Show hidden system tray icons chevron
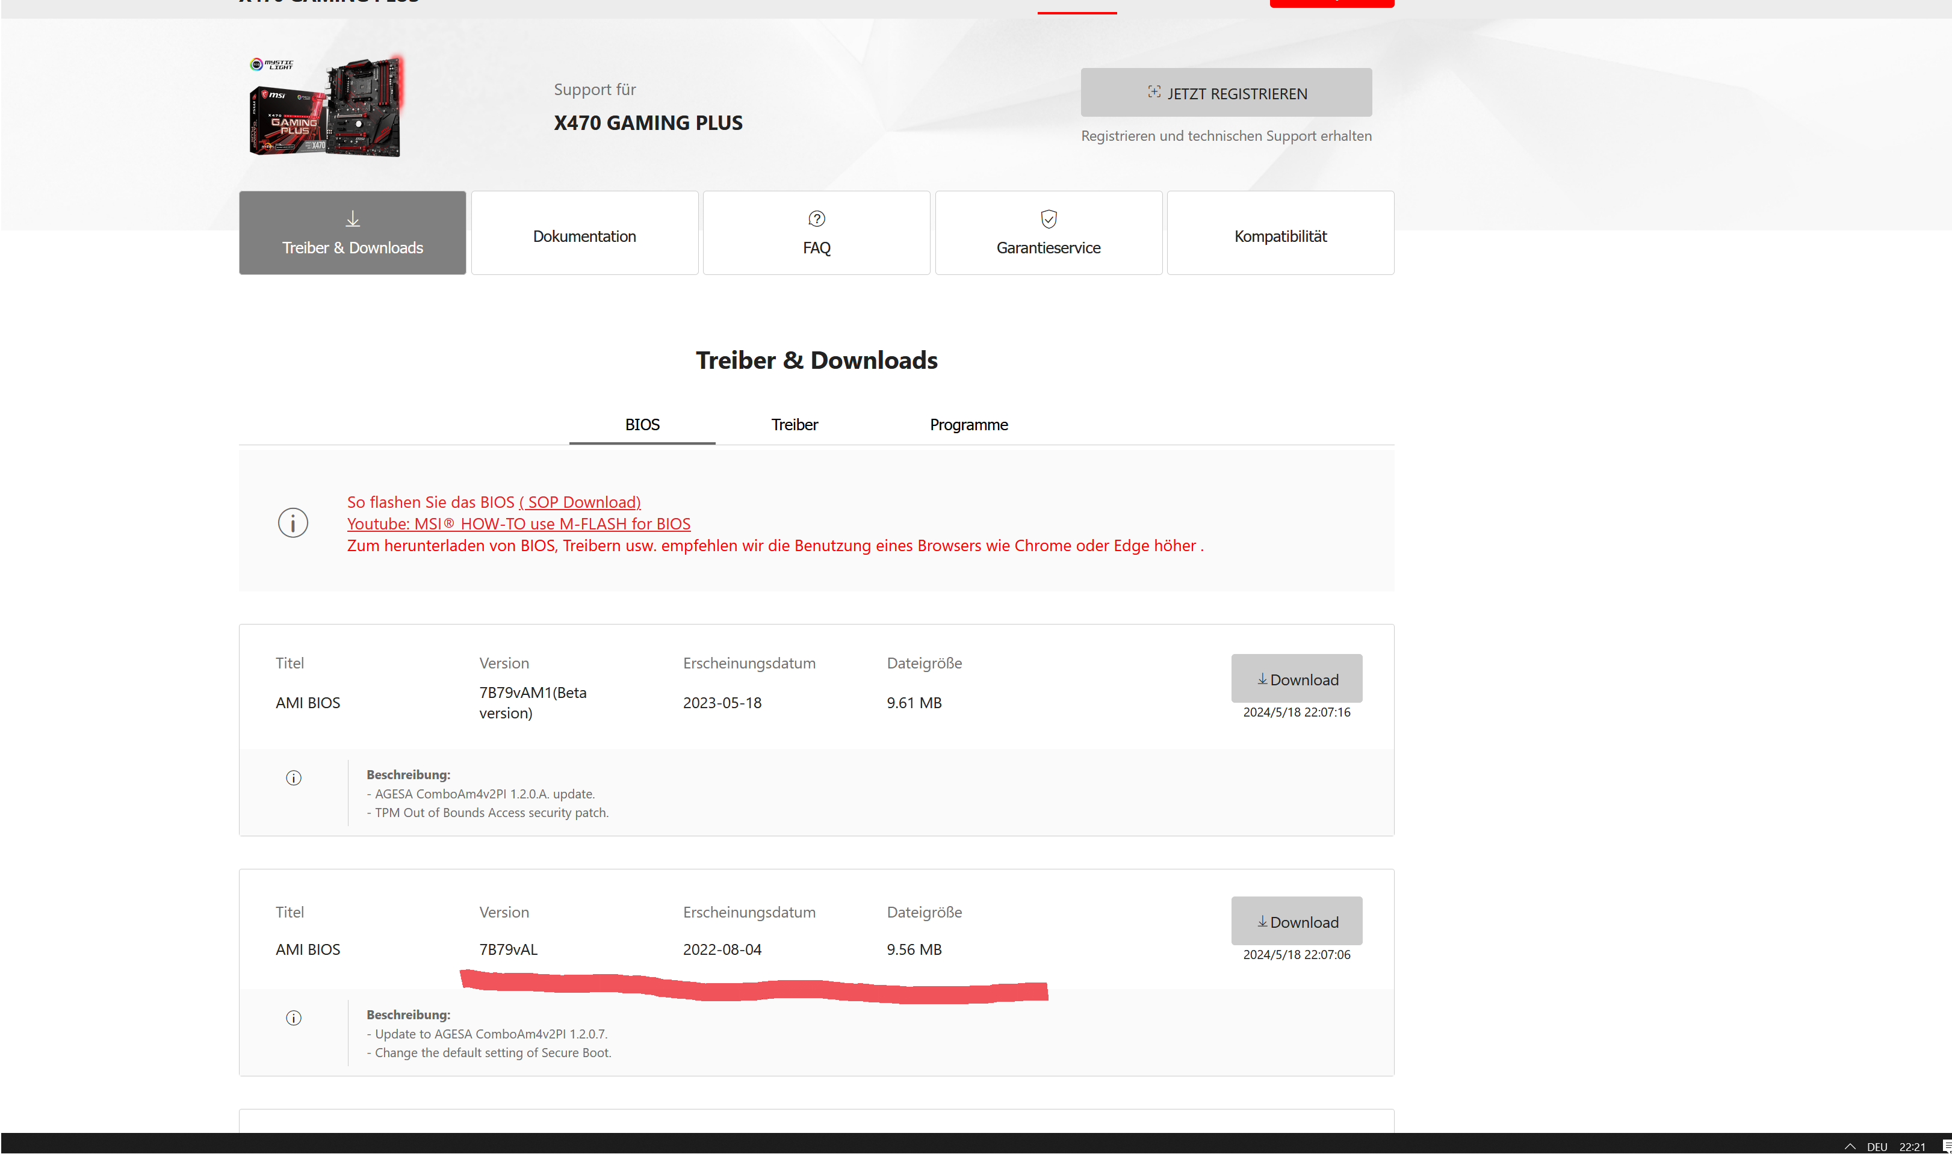1952x1154 pixels. click(x=1849, y=1146)
